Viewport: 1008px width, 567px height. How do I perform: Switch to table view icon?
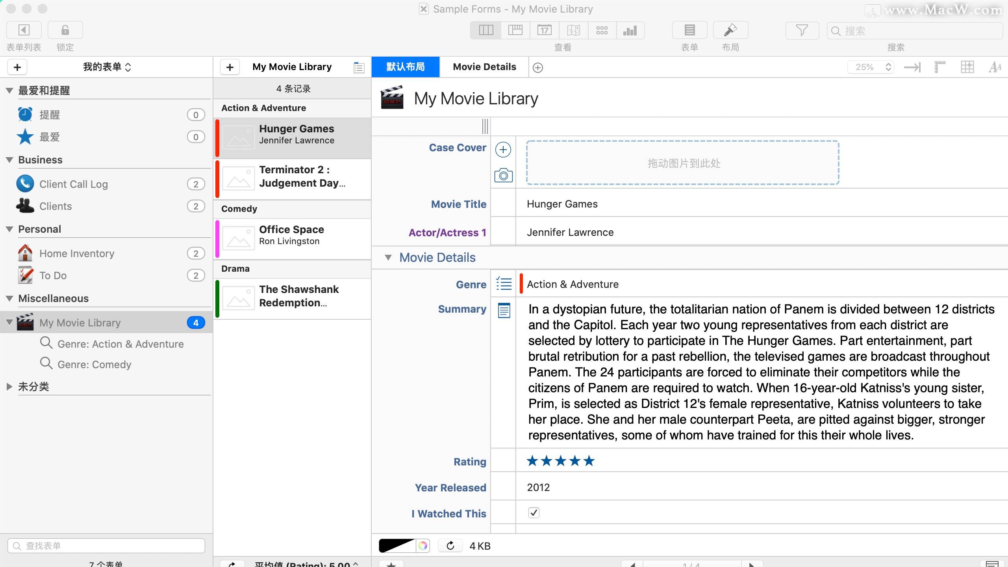coord(515,30)
